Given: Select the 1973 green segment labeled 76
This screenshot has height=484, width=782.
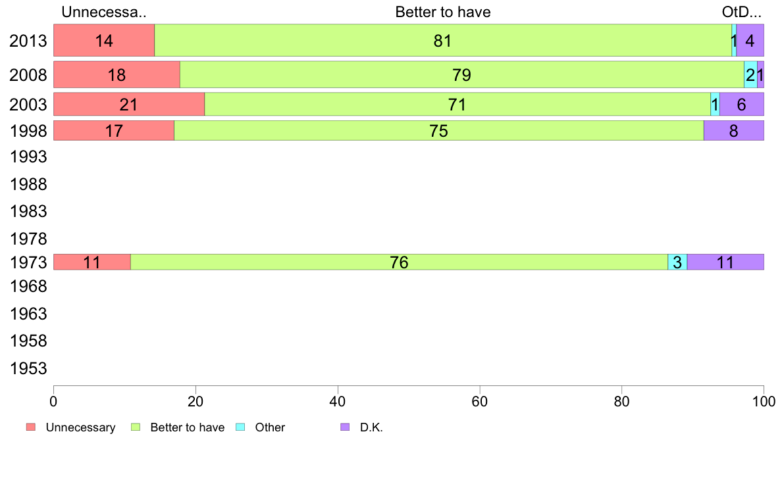Looking at the screenshot, I should click(399, 262).
